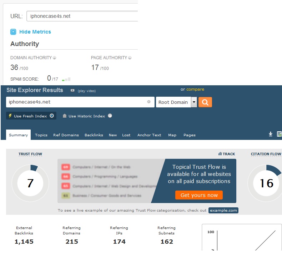The width and height of the screenshot is (282, 253).
Task: Click the compare link
Action: (195, 89)
